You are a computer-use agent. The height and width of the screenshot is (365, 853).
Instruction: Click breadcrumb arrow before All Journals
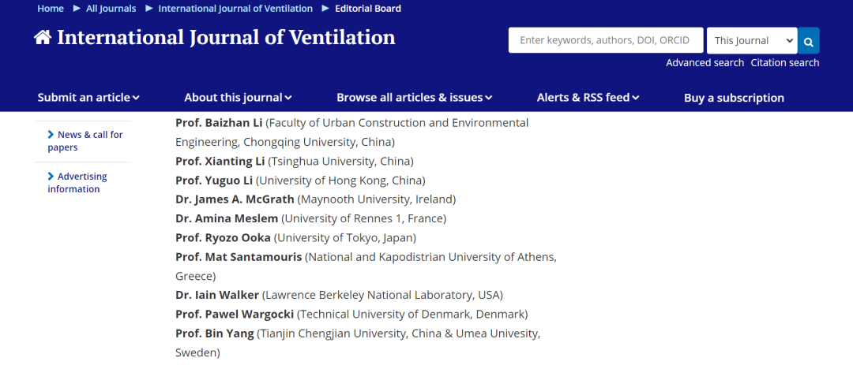point(77,8)
